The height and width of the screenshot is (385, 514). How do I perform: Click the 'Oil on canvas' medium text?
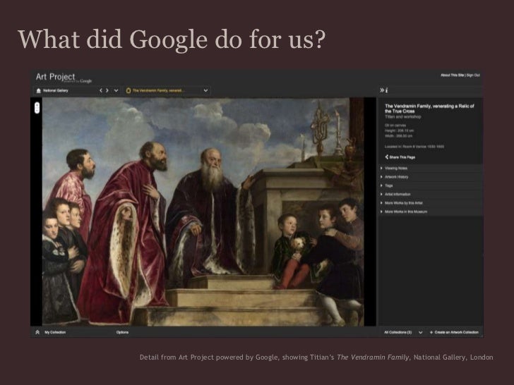(395, 126)
